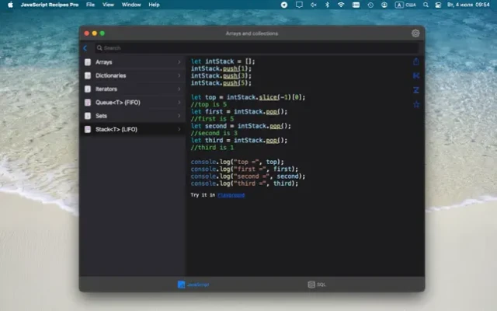497x311 pixels.
Task: Click the Arrays row icon
Action: pos(88,62)
